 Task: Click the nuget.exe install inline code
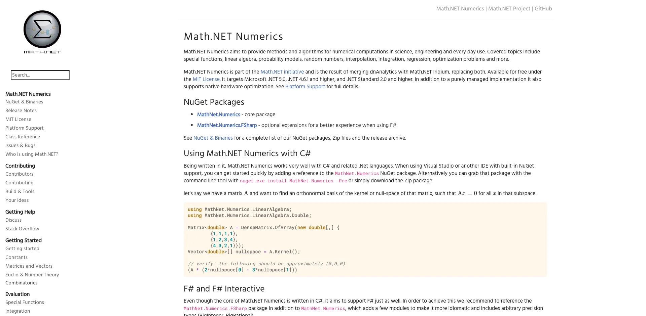293,181
